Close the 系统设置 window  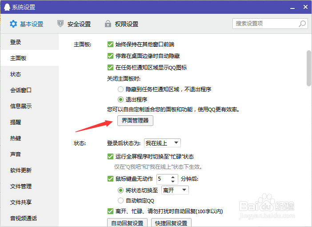(305, 7)
